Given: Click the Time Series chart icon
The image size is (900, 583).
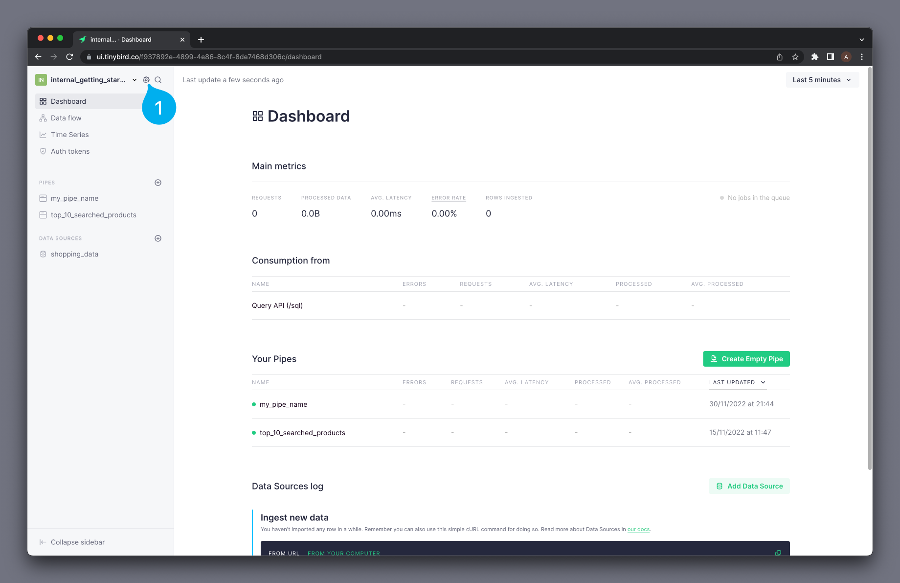Looking at the screenshot, I should click(43, 135).
